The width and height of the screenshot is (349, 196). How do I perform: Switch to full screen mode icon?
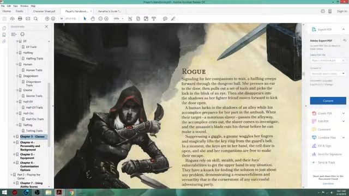tap(146, 19)
